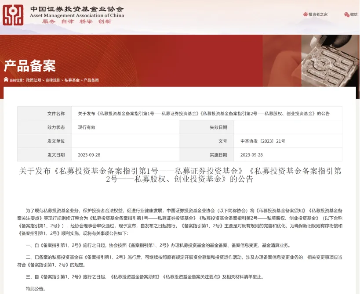Image resolution: width=360 pixels, height=294 pixels.
Task: Click the paragraph starting 为了规范私募投资基金业务
Action: (180, 222)
